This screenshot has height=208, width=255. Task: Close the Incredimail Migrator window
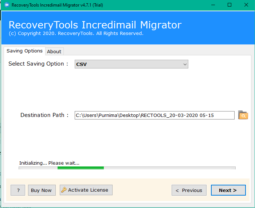tap(246, 5)
